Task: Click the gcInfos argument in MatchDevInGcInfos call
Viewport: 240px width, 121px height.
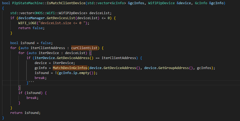Action: coord(204,68)
